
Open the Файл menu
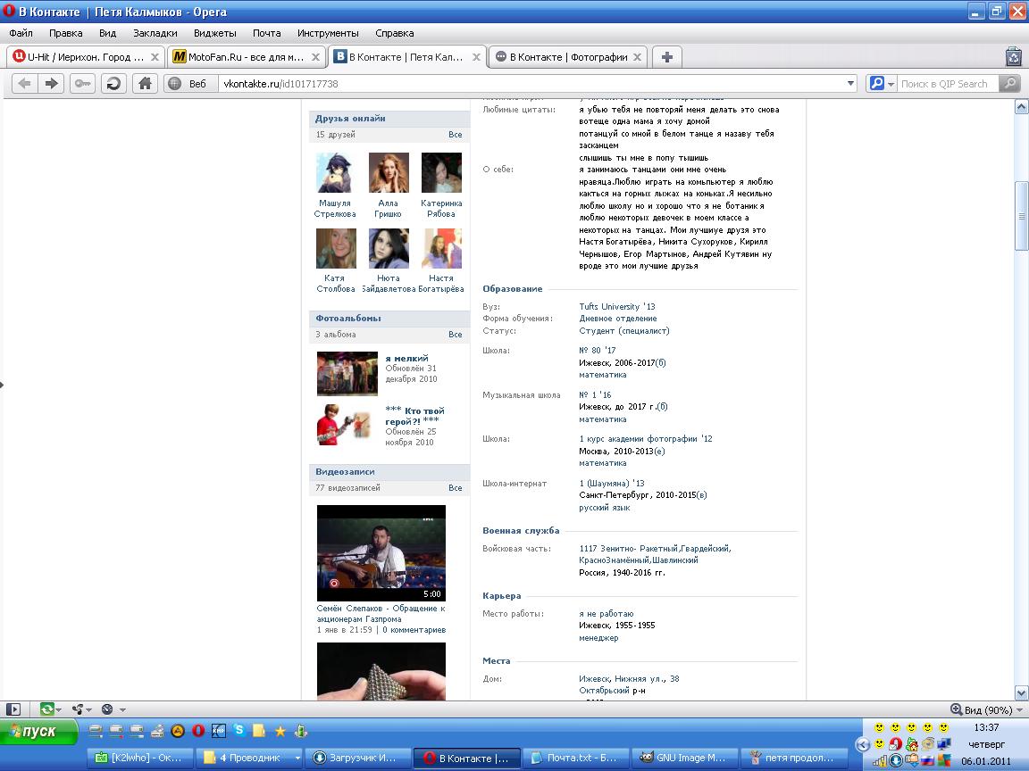tap(21, 33)
